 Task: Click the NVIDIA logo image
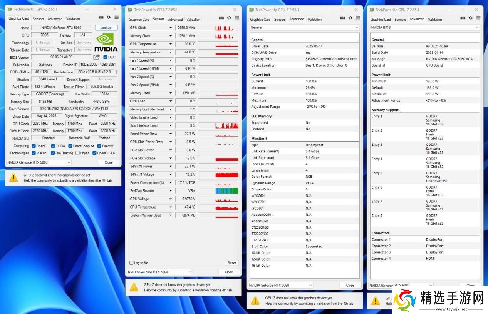coord(106,43)
